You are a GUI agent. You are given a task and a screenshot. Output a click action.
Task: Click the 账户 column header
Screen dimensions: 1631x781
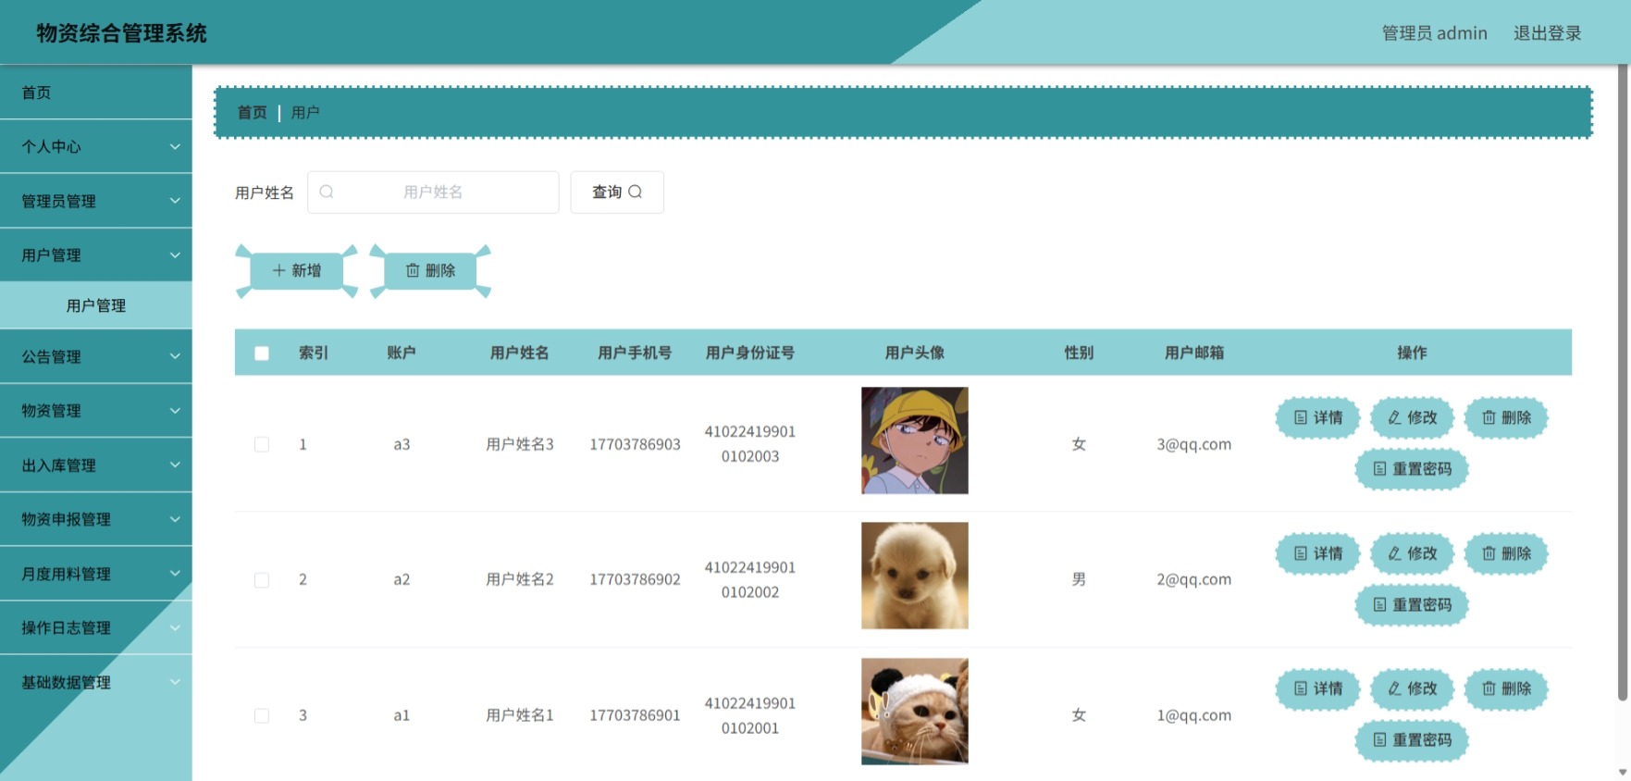[402, 353]
